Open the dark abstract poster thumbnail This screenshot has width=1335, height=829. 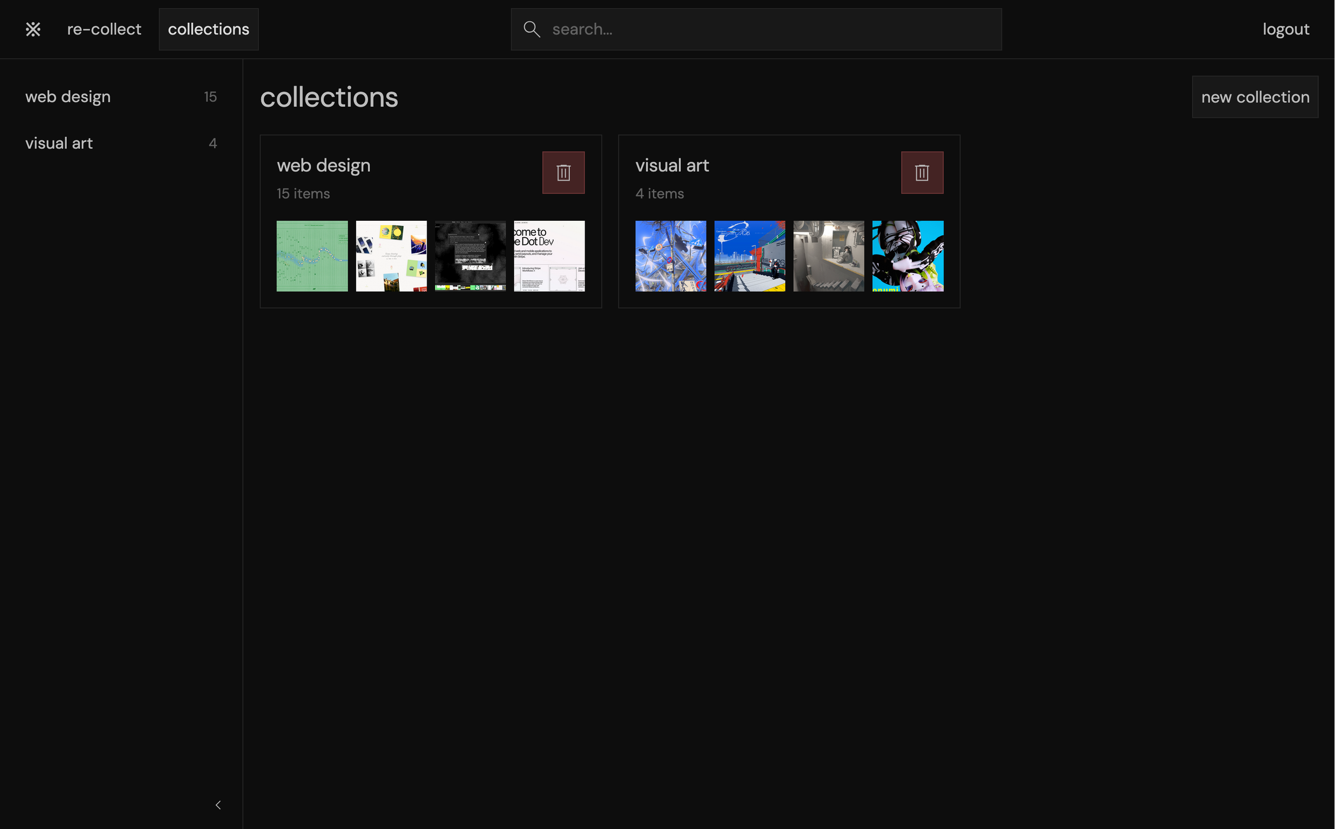click(470, 256)
